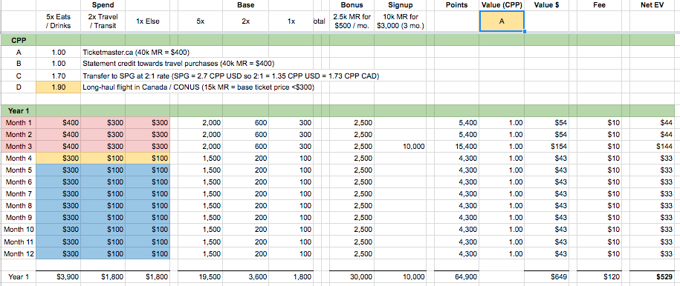Click the "5x" subheader under Base

201,21
